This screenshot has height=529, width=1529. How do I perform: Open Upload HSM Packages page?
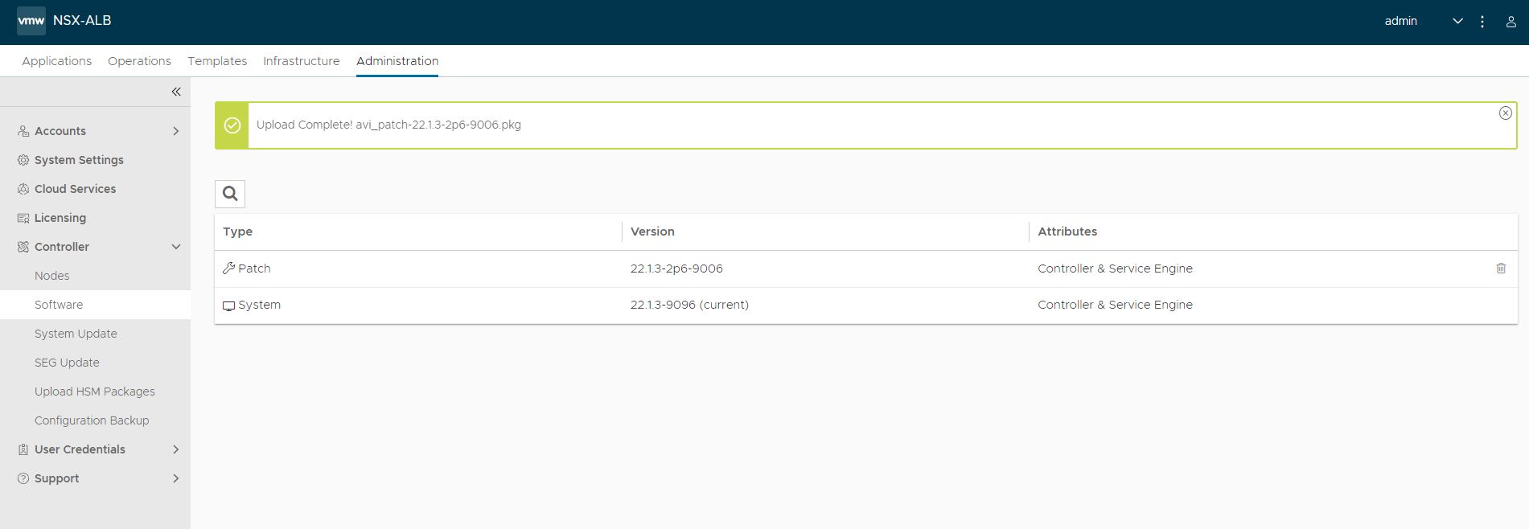(x=95, y=392)
